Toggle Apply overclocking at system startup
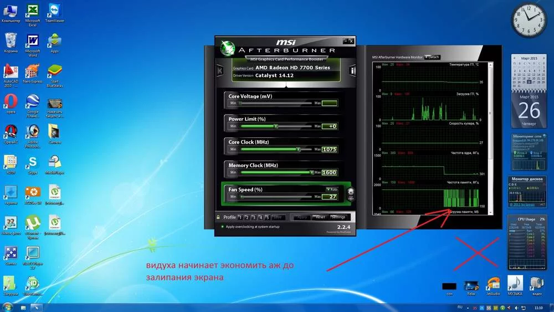 pos(250,227)
